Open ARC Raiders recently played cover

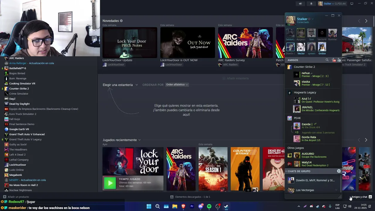pyautogui.click(x=181, y=169)
